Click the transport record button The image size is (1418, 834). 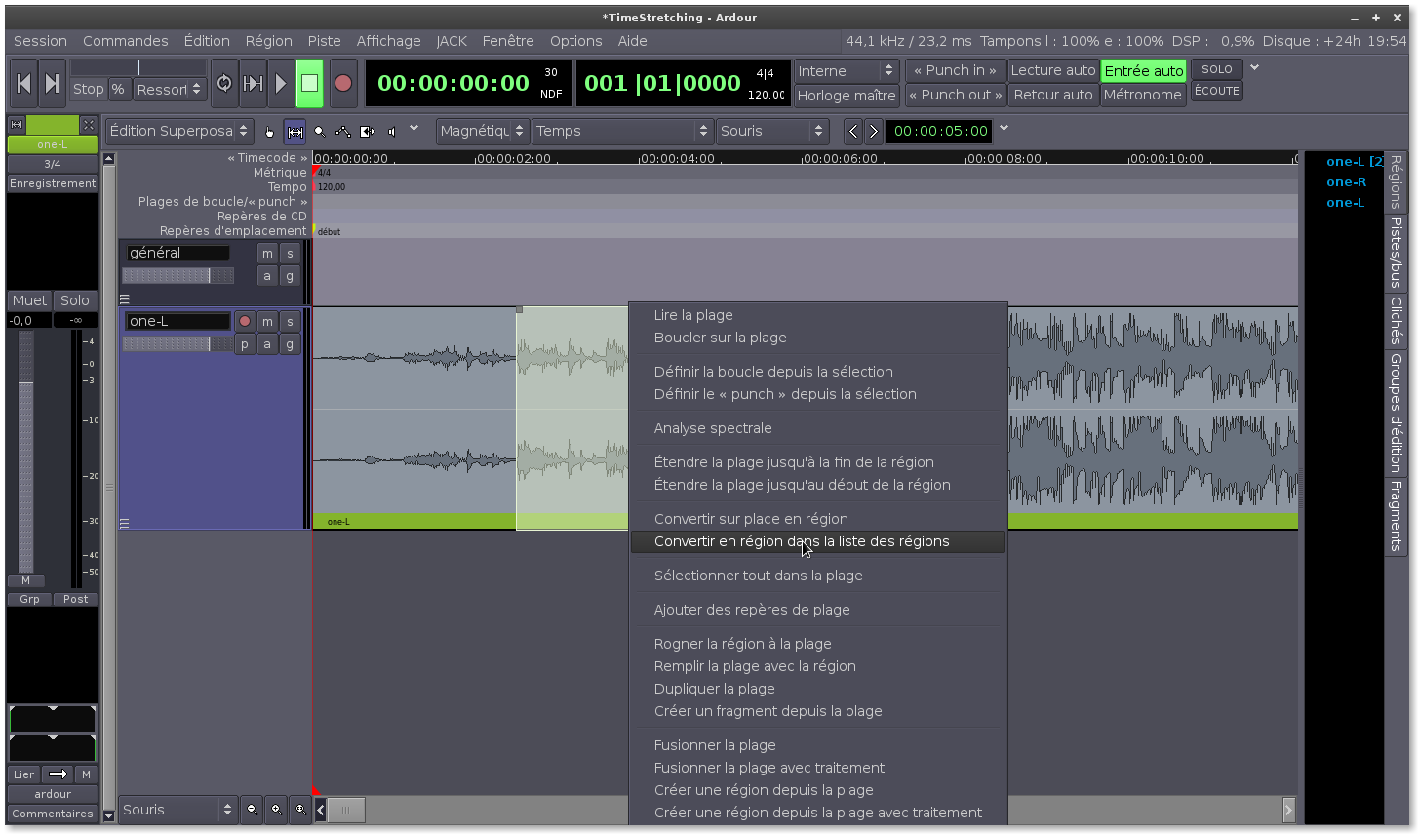pos(342,84)
